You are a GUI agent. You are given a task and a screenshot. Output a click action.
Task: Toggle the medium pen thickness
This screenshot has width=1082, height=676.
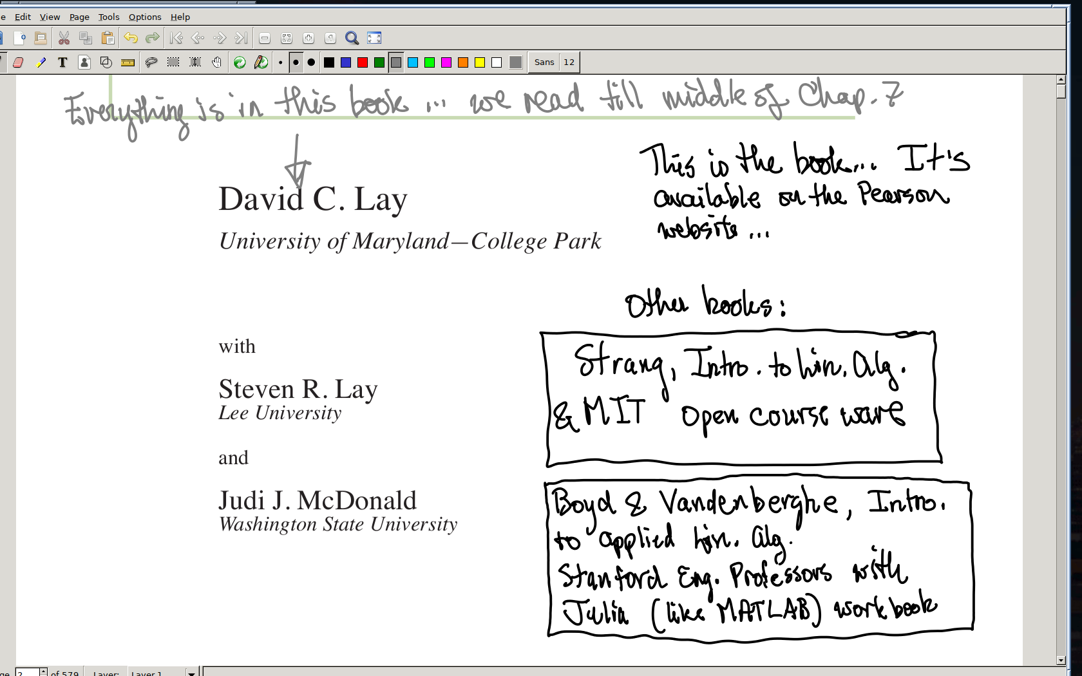pyautogui.click(x=296, y=62)
